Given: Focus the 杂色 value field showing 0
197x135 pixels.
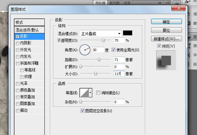Looking at the screenshot, I should coord(119,102).
